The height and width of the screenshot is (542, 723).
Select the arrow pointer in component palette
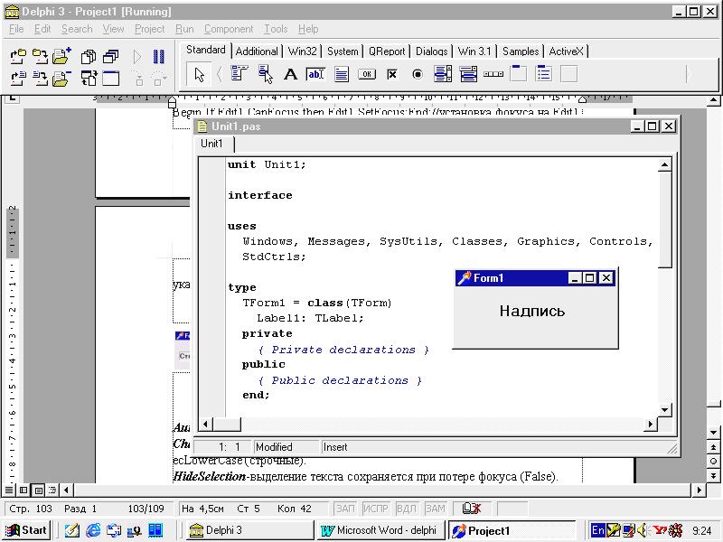[x=199, y=74]
